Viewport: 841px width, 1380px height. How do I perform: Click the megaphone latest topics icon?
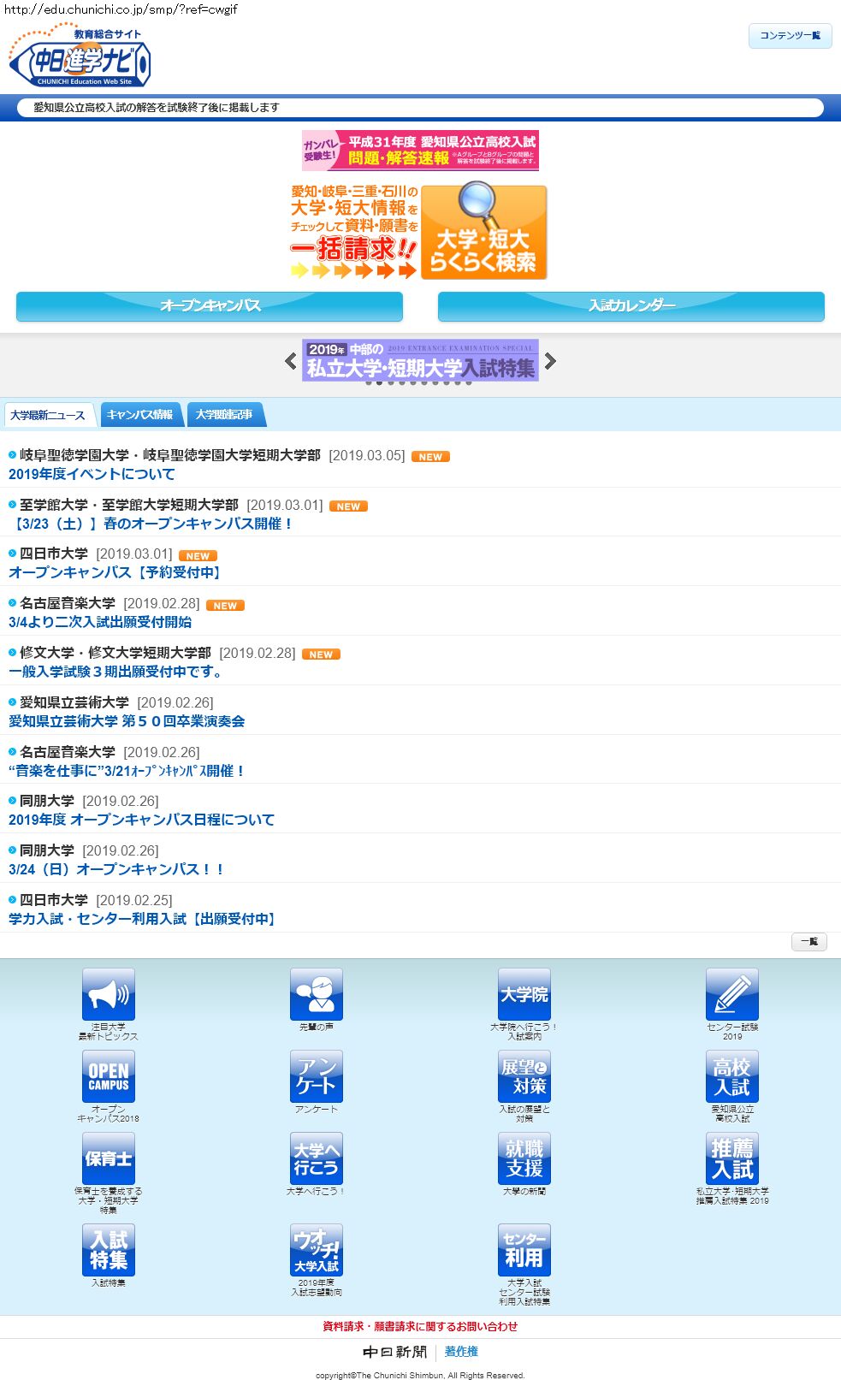(109, 994)
